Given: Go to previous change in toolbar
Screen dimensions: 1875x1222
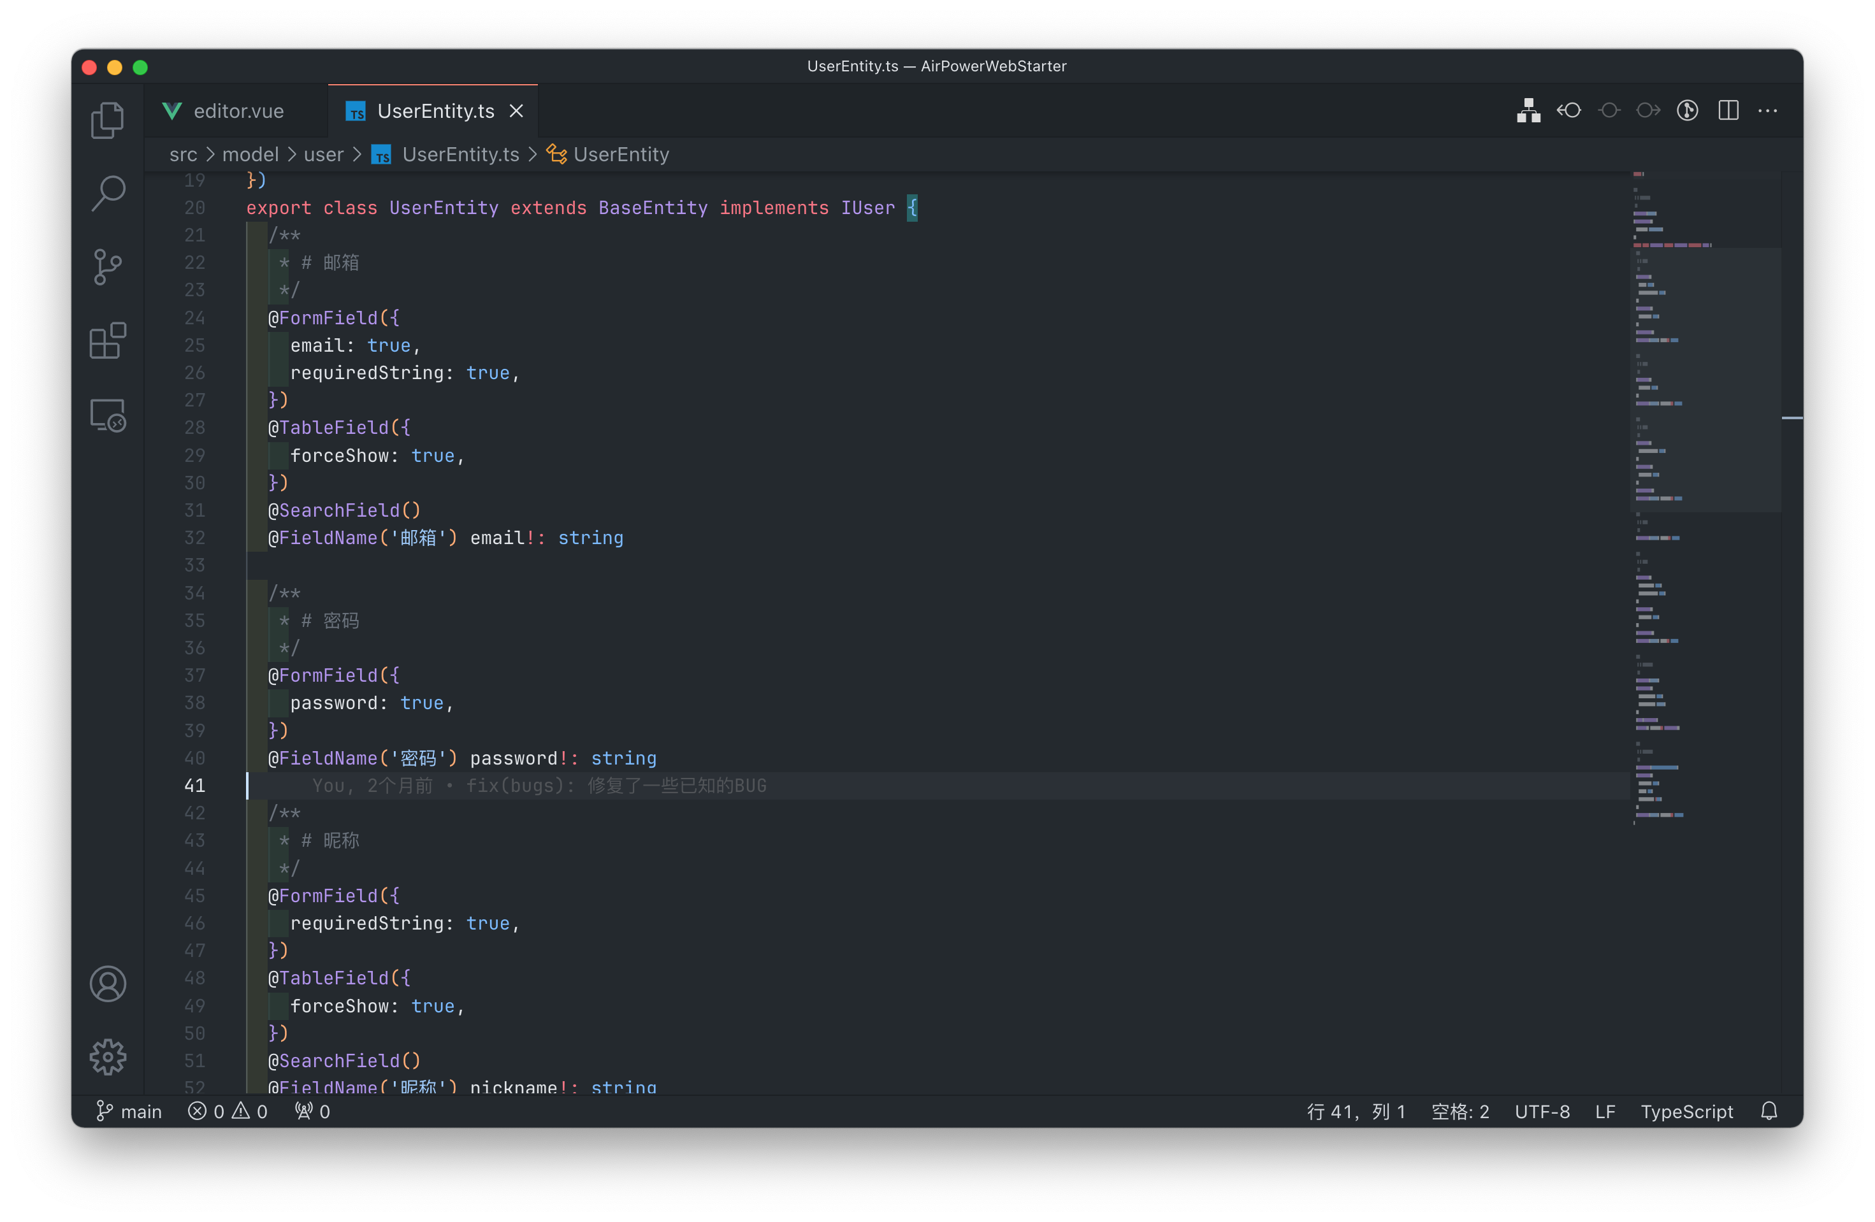Looking at the screenshot, I should coord(1568,111).
